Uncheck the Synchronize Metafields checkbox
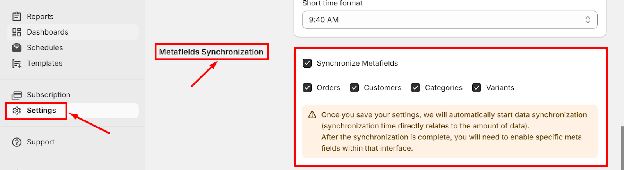 [307, 63]
